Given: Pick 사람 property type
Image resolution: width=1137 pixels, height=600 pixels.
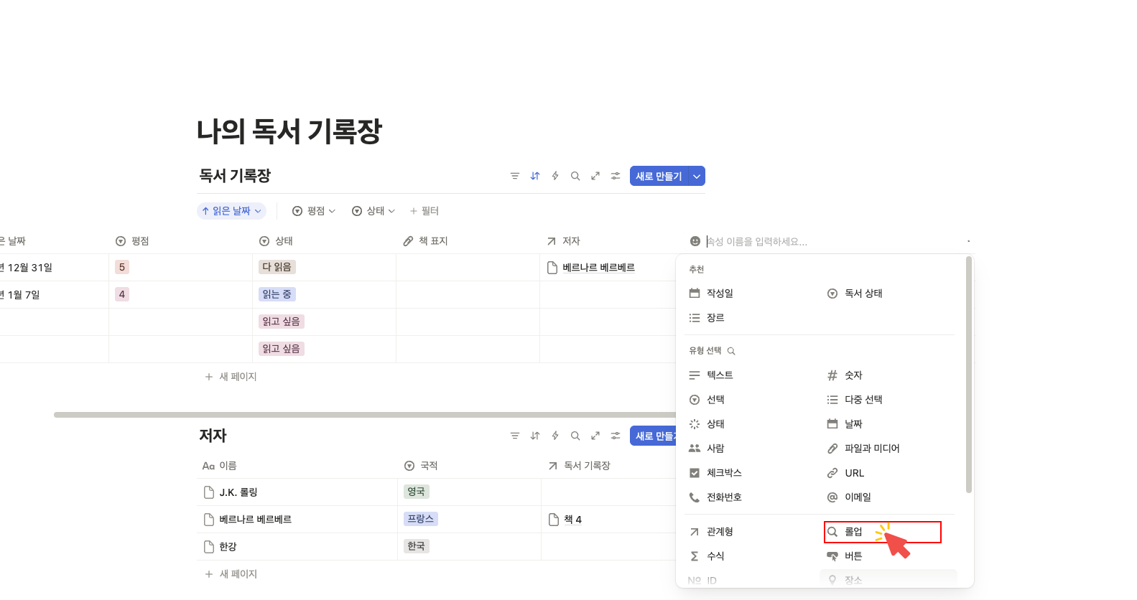Looking at the screenshot, I should click(x=751, y=449).
